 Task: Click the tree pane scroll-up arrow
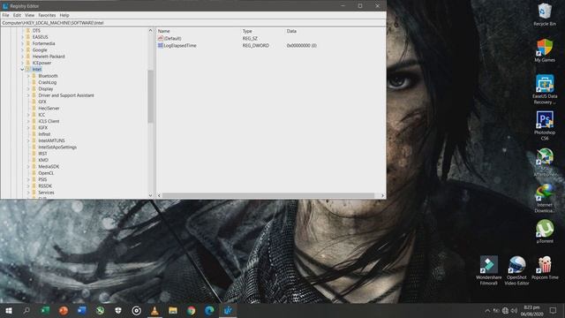150,31
